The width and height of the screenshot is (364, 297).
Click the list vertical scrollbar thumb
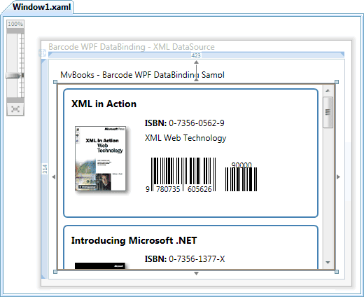coord(328,113)
